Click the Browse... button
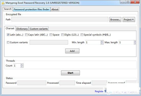 115,20
